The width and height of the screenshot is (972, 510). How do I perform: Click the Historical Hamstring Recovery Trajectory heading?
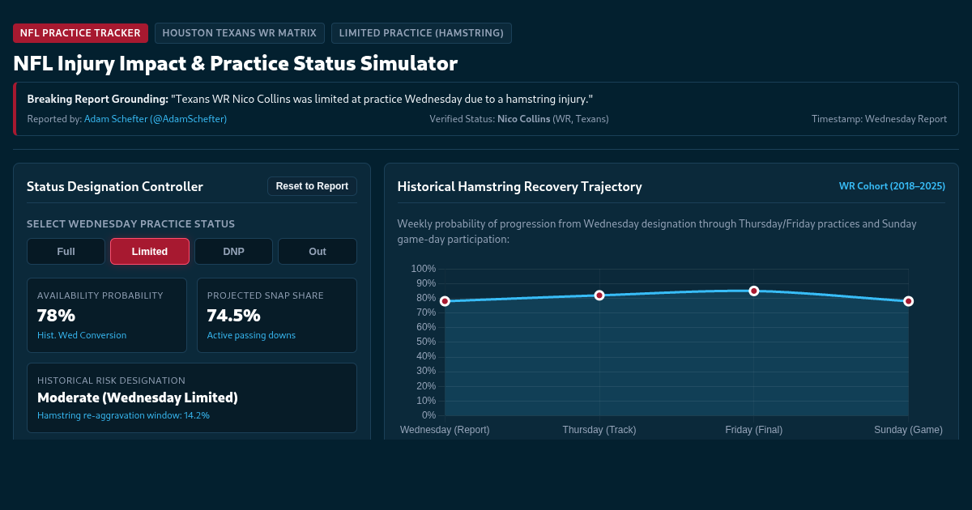pos(520,187)
